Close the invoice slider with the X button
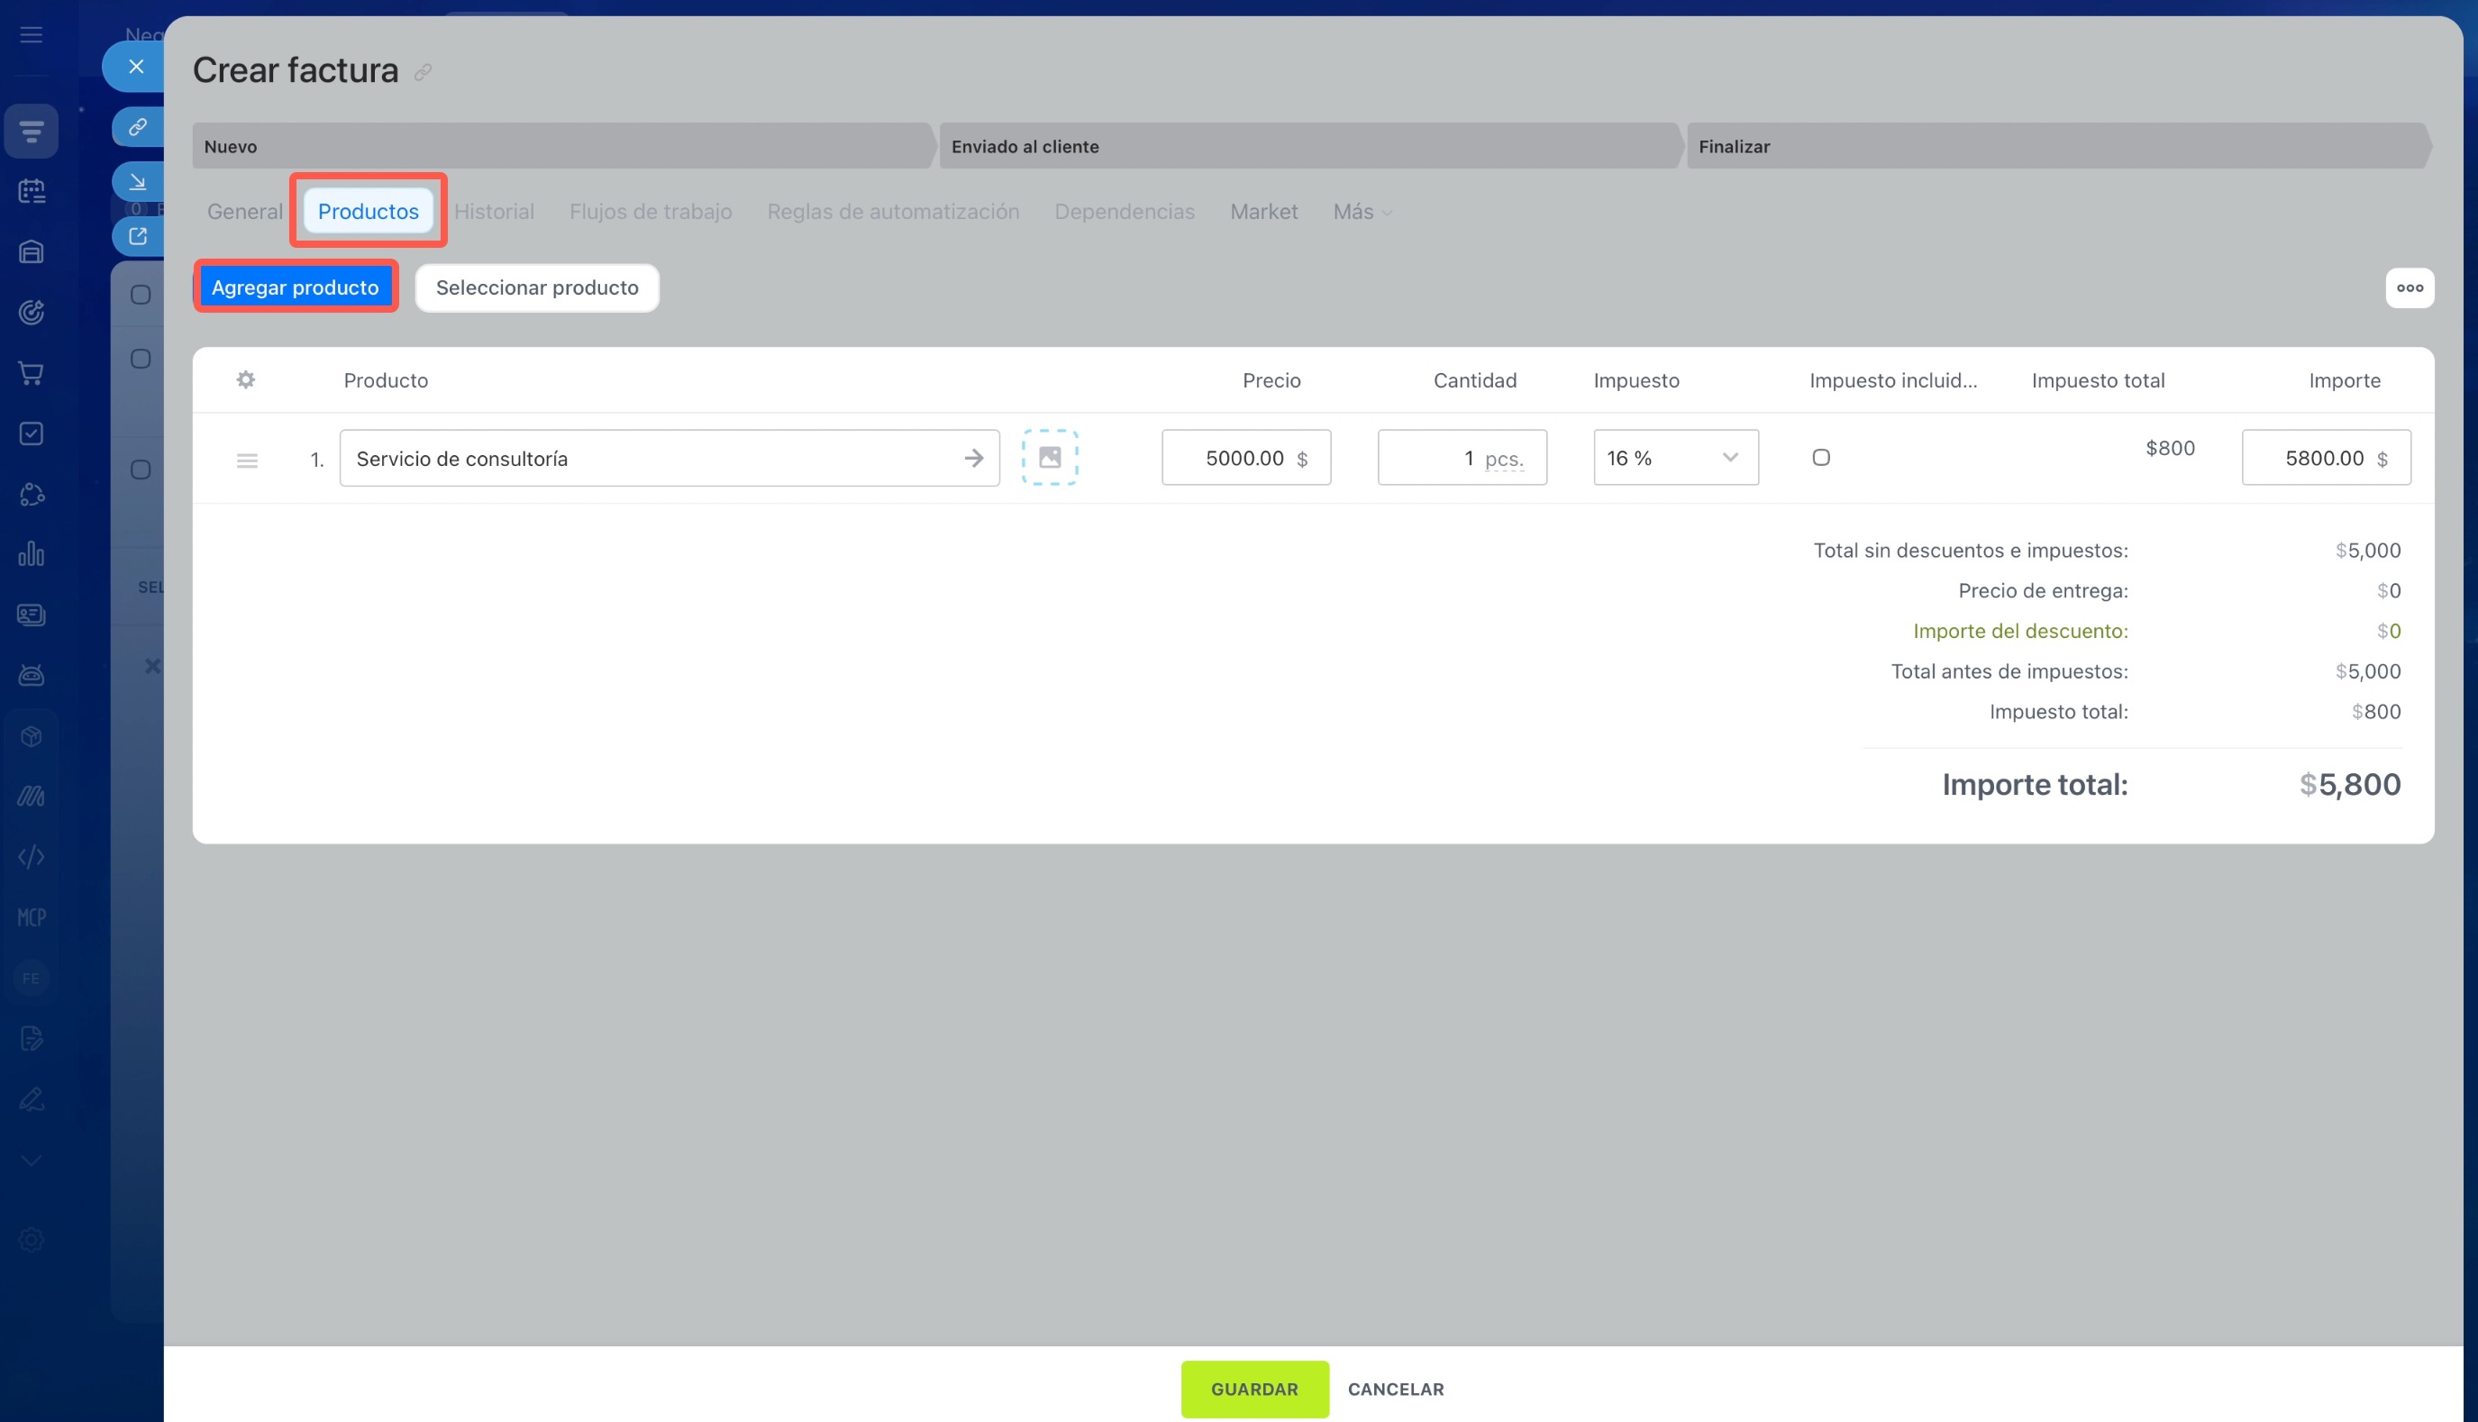2478x1422 pixels. click(137, 67)
